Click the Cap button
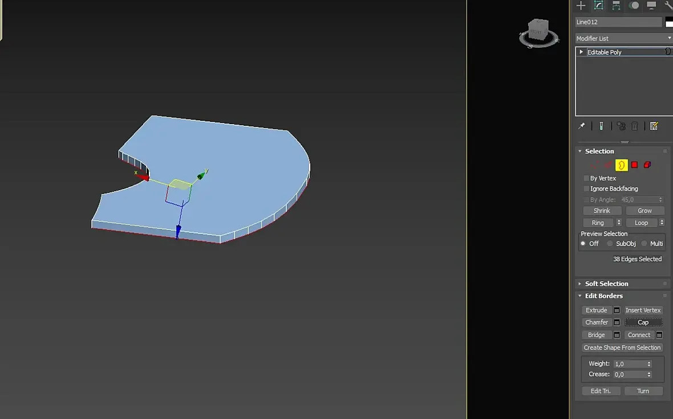Viewport: 673px width, 419px height. 643,322
